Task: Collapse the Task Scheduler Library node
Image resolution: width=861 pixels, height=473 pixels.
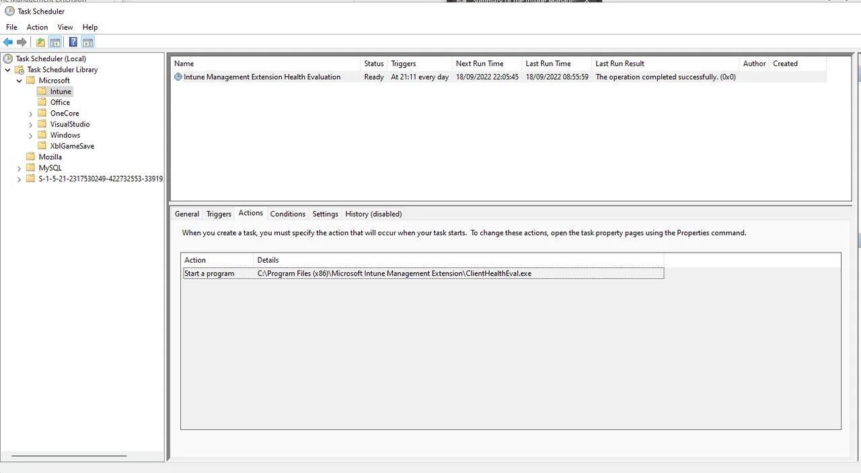Action: 7,70
